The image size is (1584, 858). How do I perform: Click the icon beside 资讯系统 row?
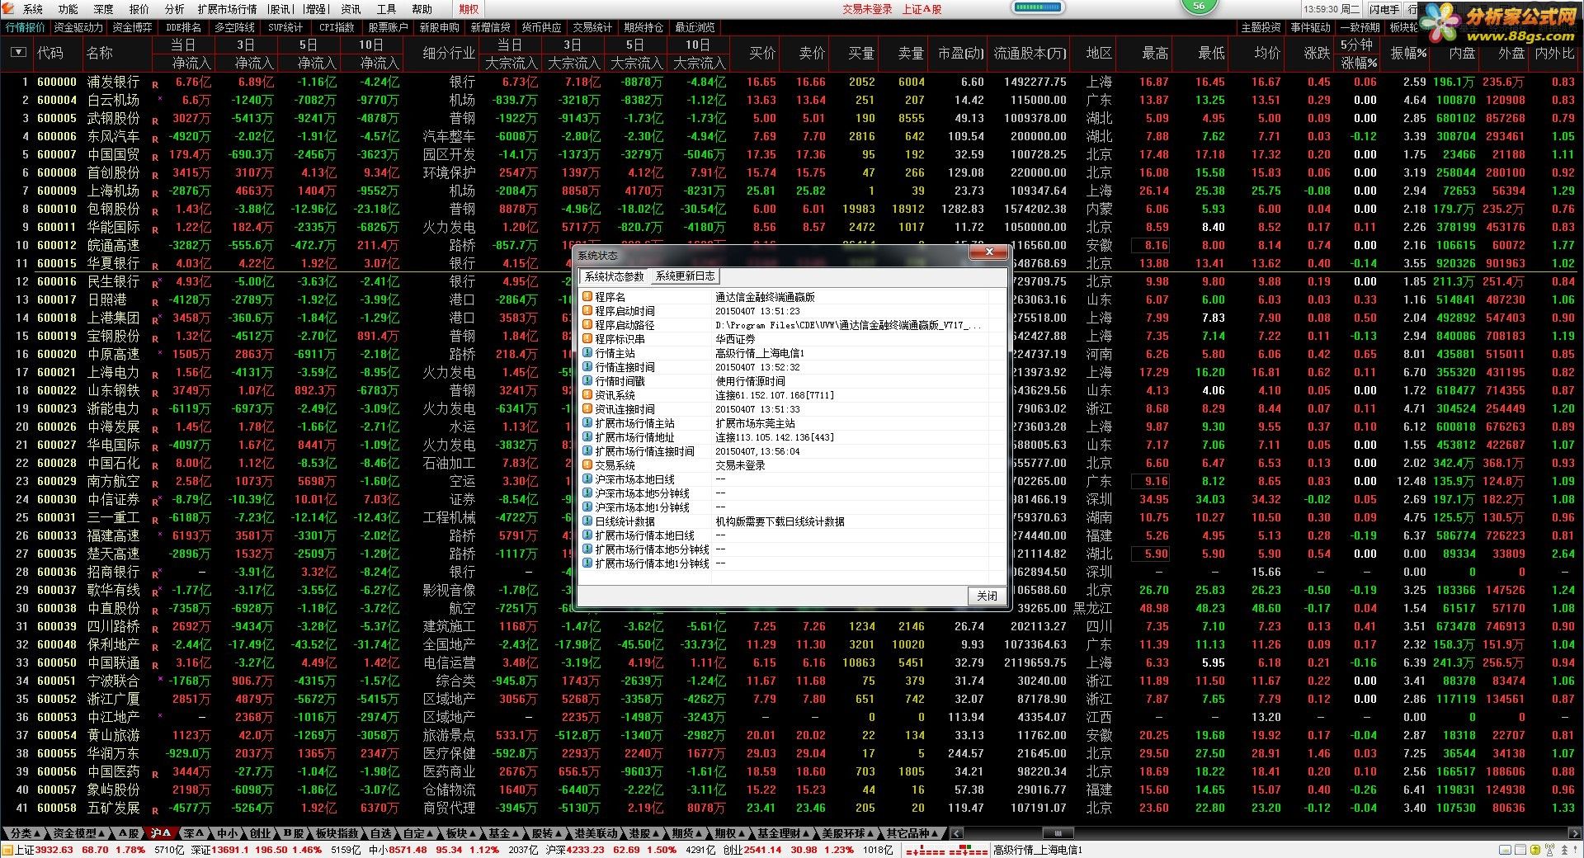coord(587,395)
